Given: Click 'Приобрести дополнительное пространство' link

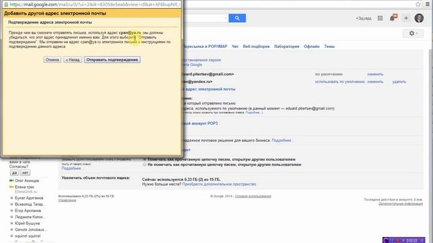Looking at the screenshot, I should 219,184.
